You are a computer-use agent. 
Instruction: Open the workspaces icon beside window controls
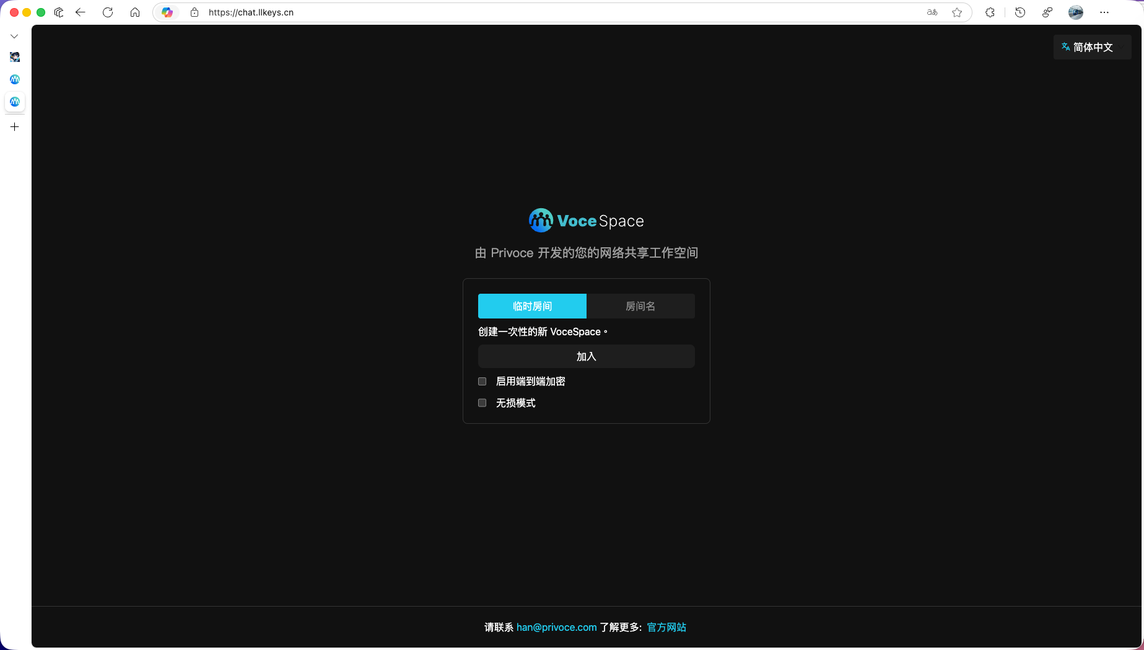click(59, 12)
